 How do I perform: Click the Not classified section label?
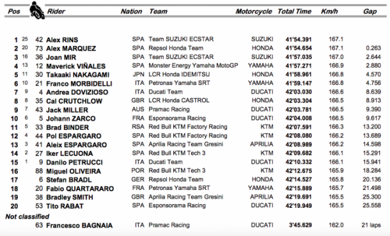click(27, 217)
